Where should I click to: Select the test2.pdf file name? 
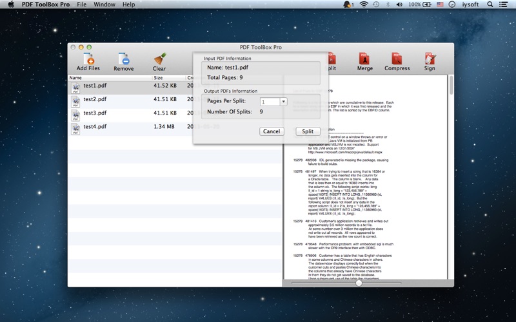coord(95,99)
